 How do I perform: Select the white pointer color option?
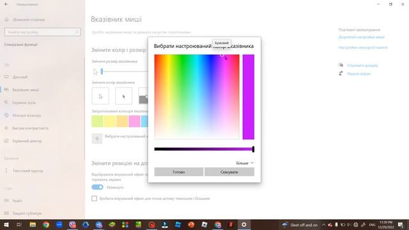(x=100, y=96)
